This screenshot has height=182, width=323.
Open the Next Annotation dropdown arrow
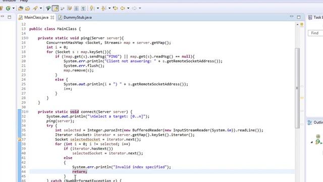click(x=98, y=8)
